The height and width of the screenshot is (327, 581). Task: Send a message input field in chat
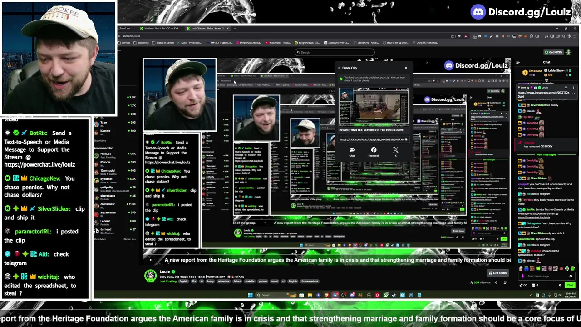click(x=547, y=276)
